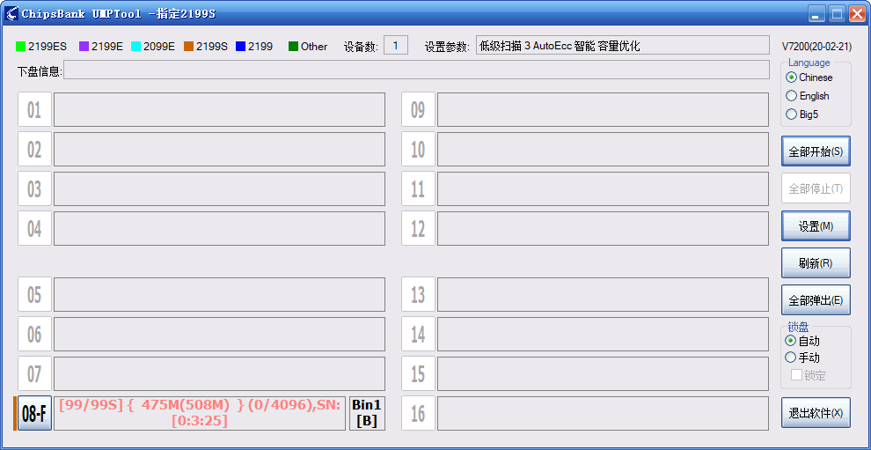Click port number 06 button
Image resolution: width=871 pixels, height=450 pixels.
coord(34,334)
